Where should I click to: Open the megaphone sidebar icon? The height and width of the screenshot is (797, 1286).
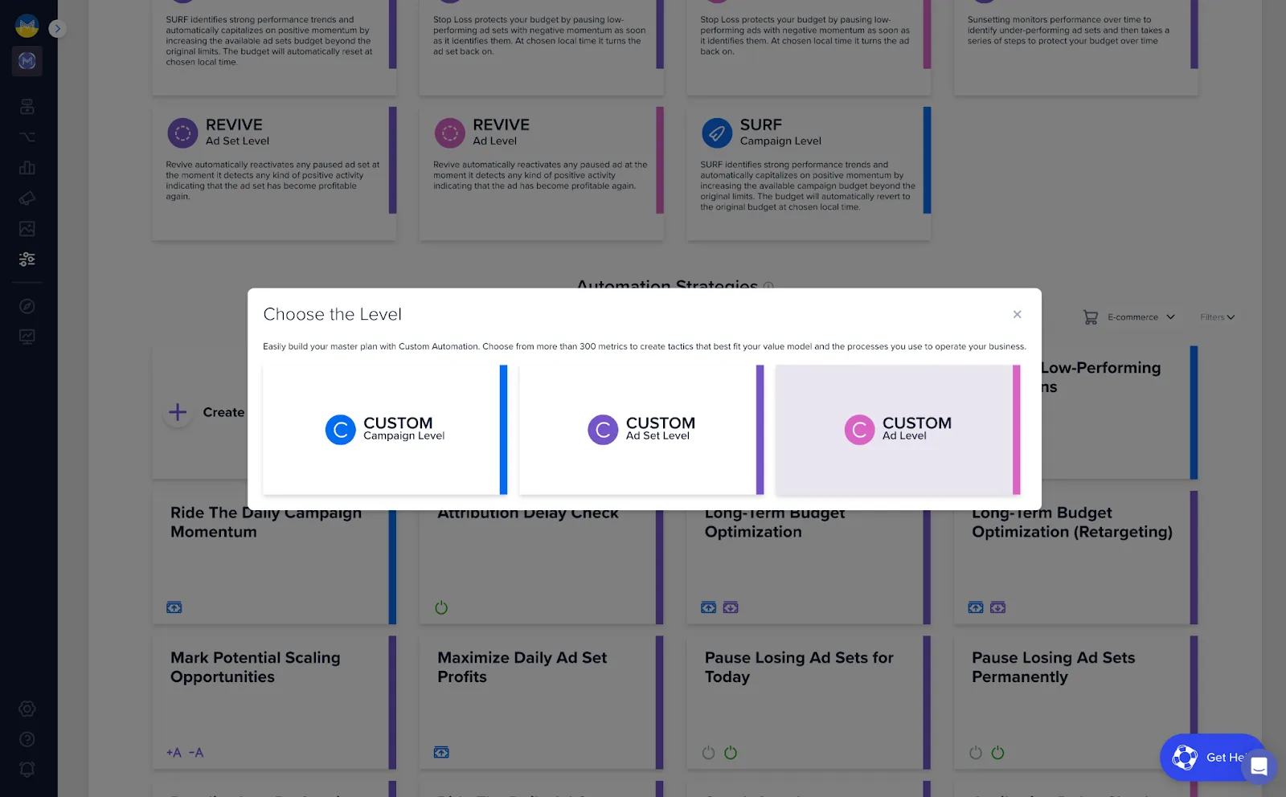pyautogui.click(x=27, y=198)
